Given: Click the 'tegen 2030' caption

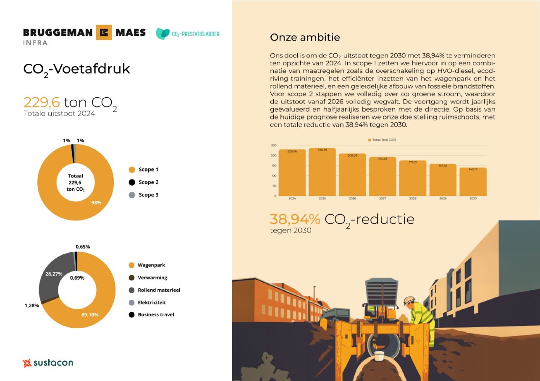Looking at the screenshot, I should click(291, 230).
